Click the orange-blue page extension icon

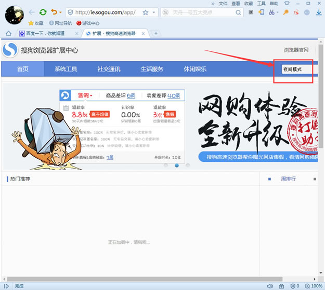coord(261,12)
